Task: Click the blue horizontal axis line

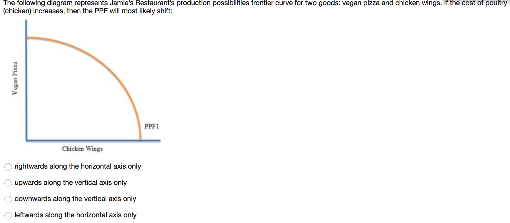Action: coord(93,140)
